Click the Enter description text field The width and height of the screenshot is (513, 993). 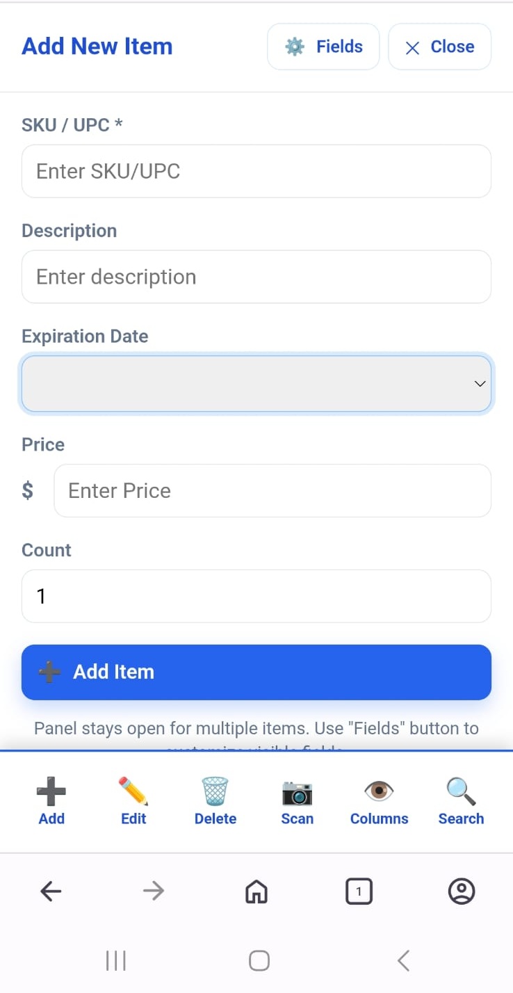pos(256,277)
